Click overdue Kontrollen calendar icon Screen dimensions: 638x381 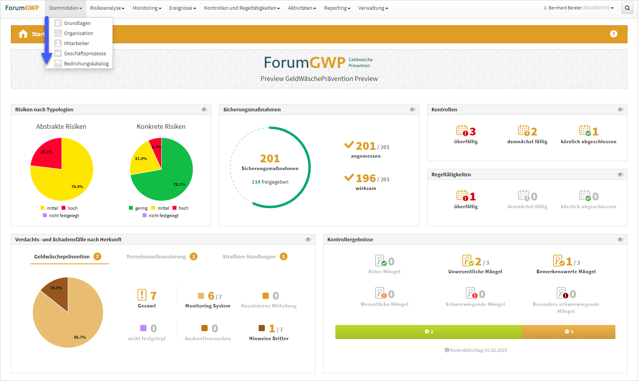(x=462, y=131)
